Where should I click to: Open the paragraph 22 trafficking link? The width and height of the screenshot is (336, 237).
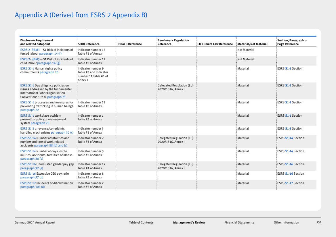[x=29, y=110]
